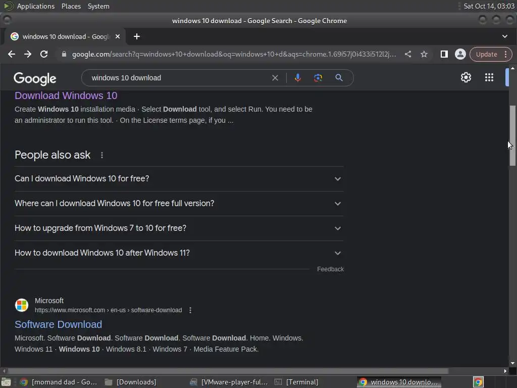Open the System menu
The image size is (517, 388).
(x=98, y=6)
